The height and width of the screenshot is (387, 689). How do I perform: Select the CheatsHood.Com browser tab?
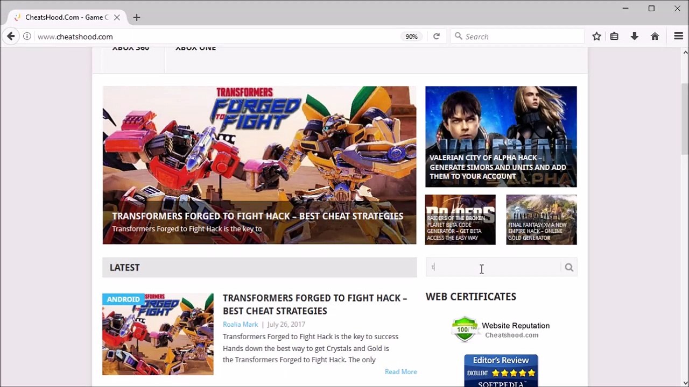pos(66,17)
